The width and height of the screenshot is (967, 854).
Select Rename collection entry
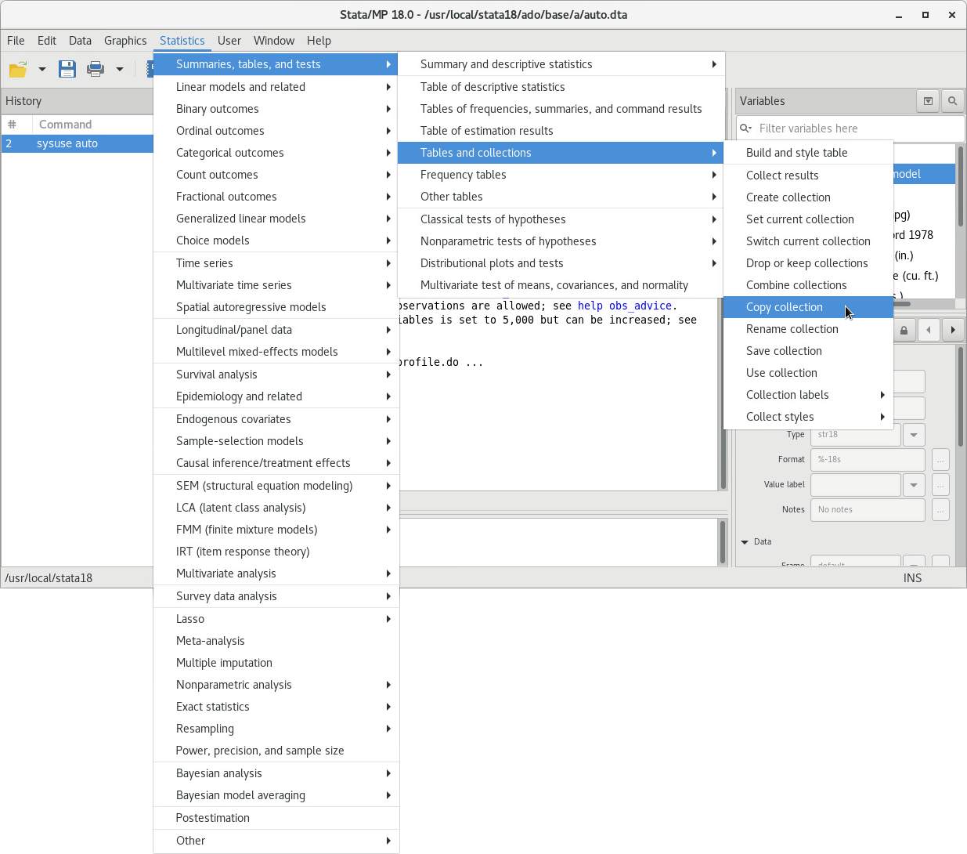click(808, 329)
